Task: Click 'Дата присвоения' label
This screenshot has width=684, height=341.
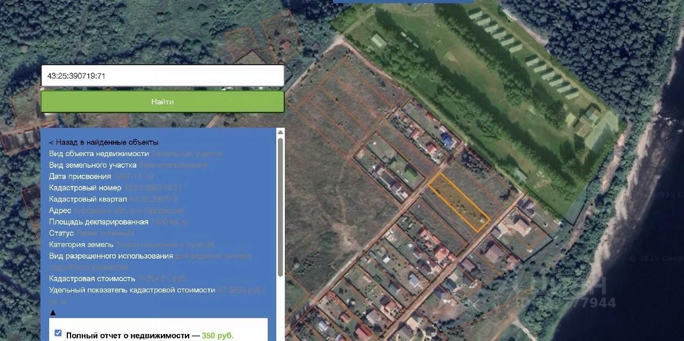Action: tap(80, 176)
